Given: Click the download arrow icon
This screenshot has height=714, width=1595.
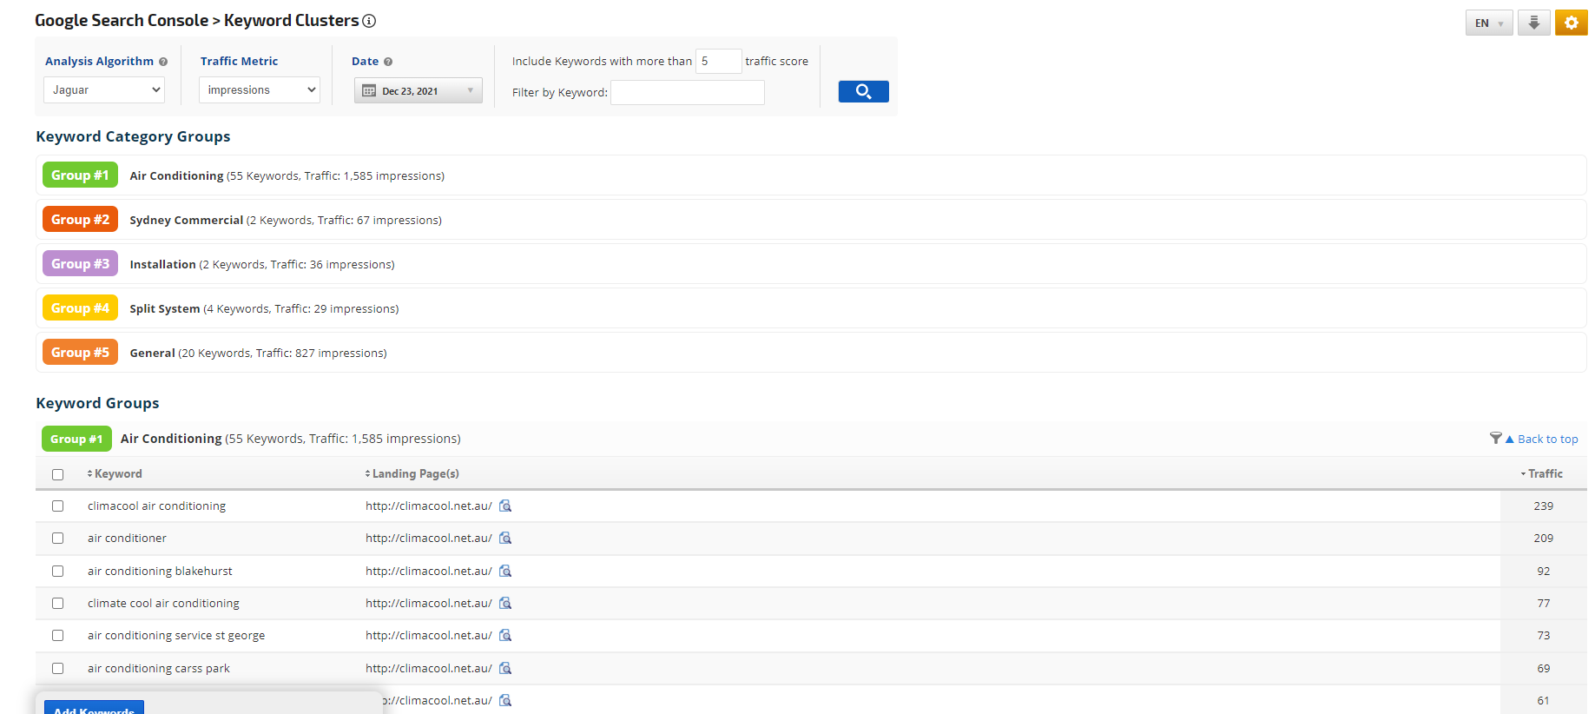Looking at the screenshot, I should 1533,23.
